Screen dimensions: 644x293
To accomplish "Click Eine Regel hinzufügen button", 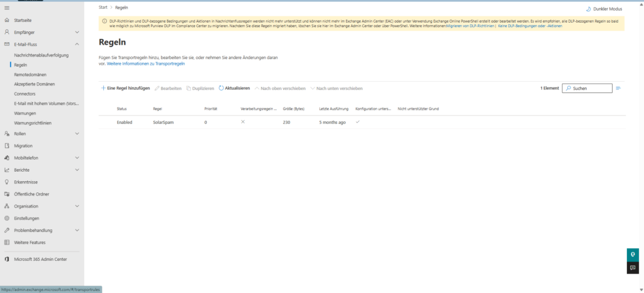I will coord(125,88).
